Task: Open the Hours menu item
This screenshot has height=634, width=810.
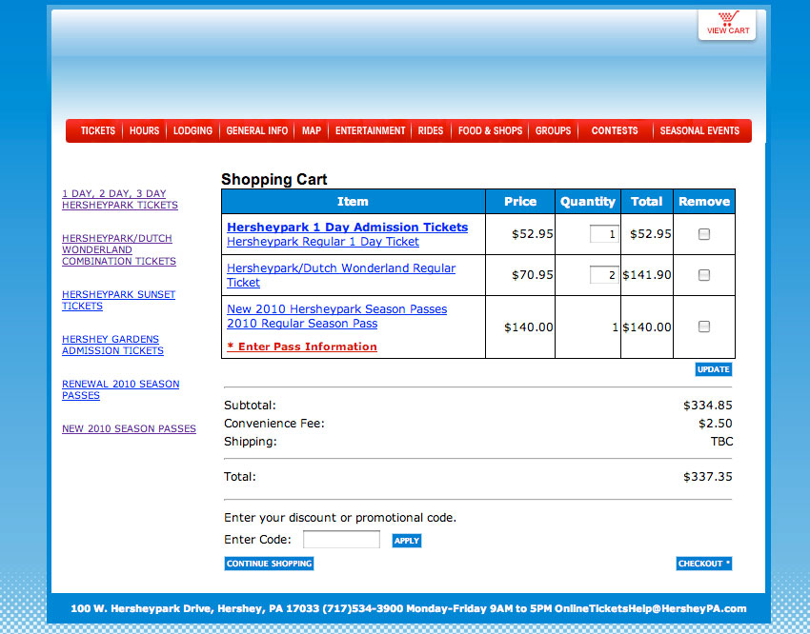Action: tap(144, 130)
